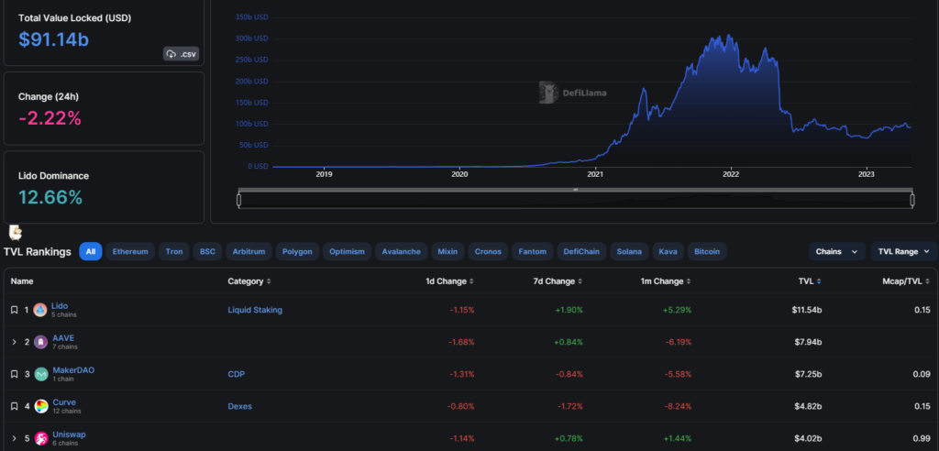Click MakerDAO's $7.25b TVL cell

(x=807, y=374)
